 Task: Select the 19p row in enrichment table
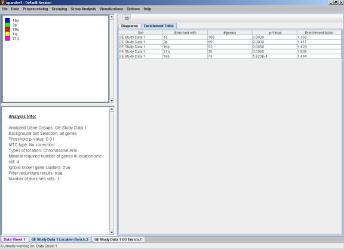[x=230, y=56]
